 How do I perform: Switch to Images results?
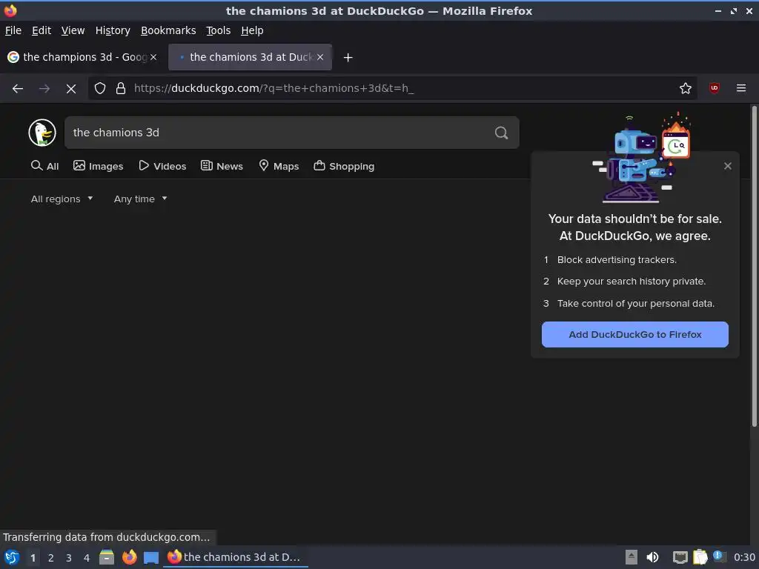[x=99, y=166]
